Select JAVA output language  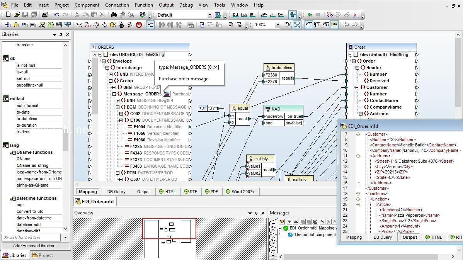coord(264,14)
